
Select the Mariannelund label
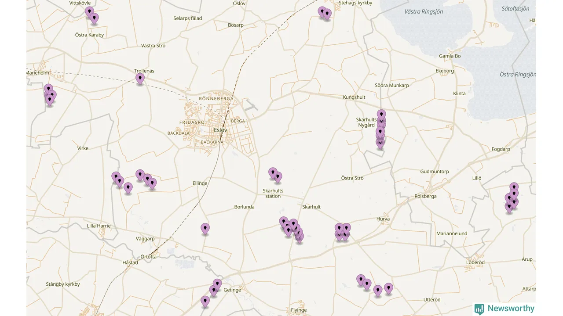point(452,233)
